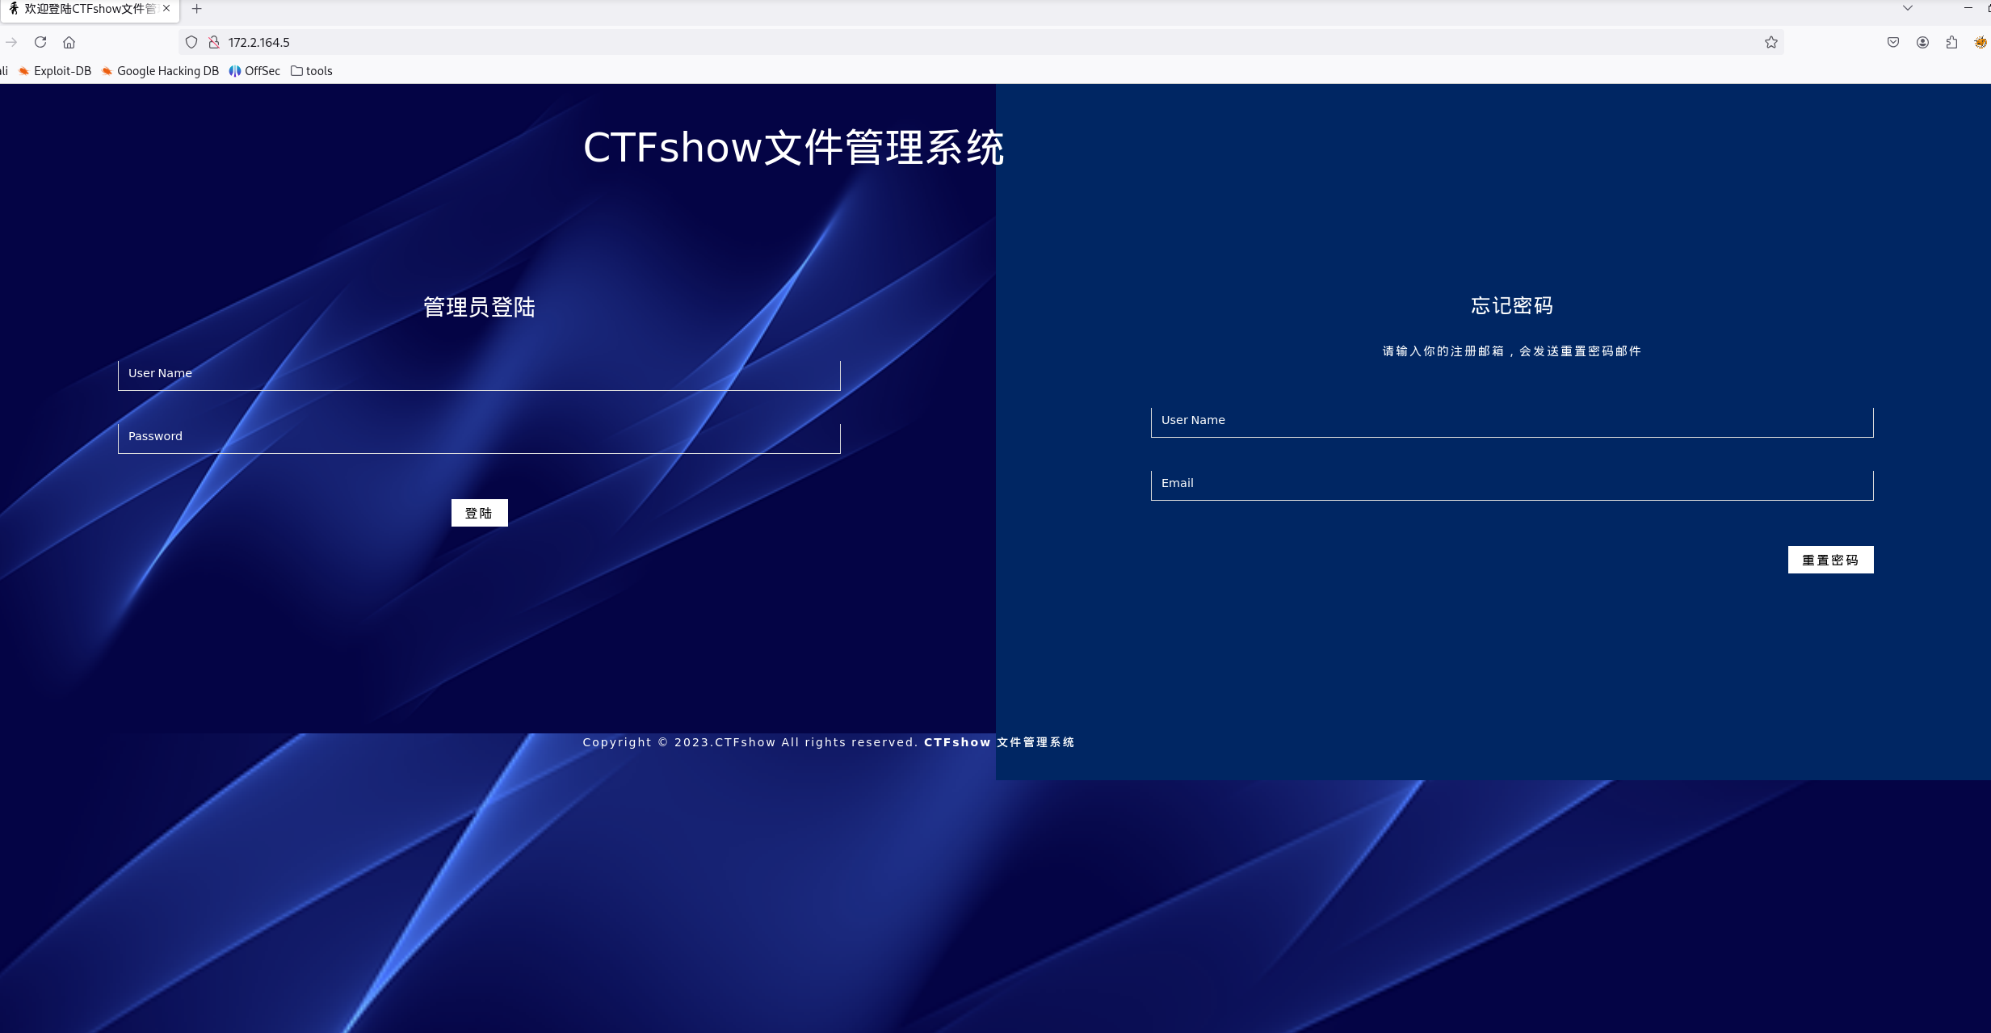1991x1033 pixels.
Task: Reload the current page
Action: click(40, 42)
